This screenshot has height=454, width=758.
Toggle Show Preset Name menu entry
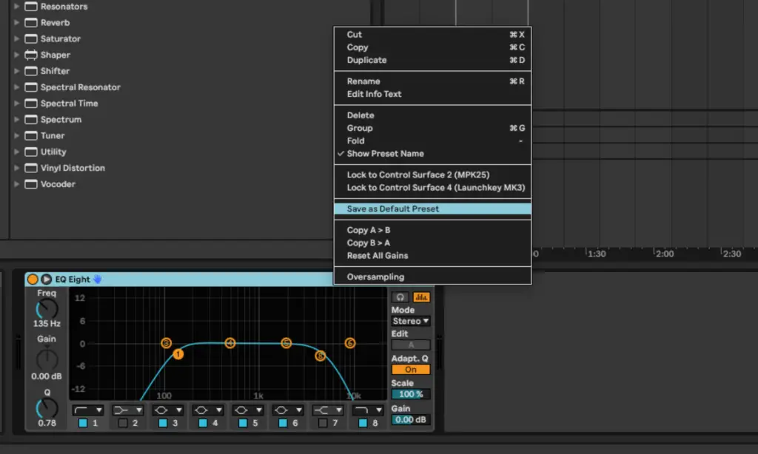coord(432,154)
